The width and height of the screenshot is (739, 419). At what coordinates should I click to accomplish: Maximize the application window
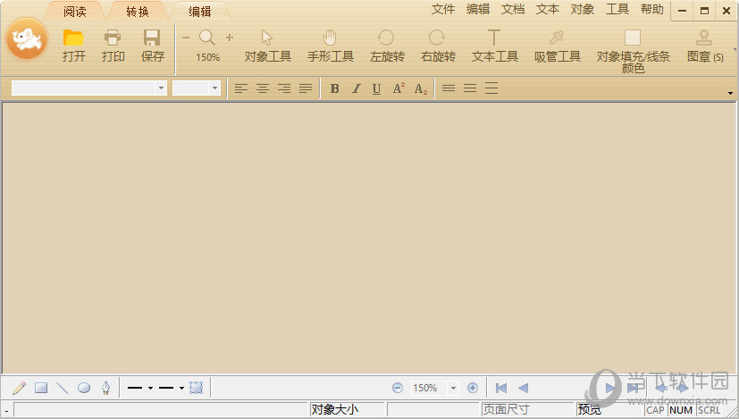[x=704, y=11]
